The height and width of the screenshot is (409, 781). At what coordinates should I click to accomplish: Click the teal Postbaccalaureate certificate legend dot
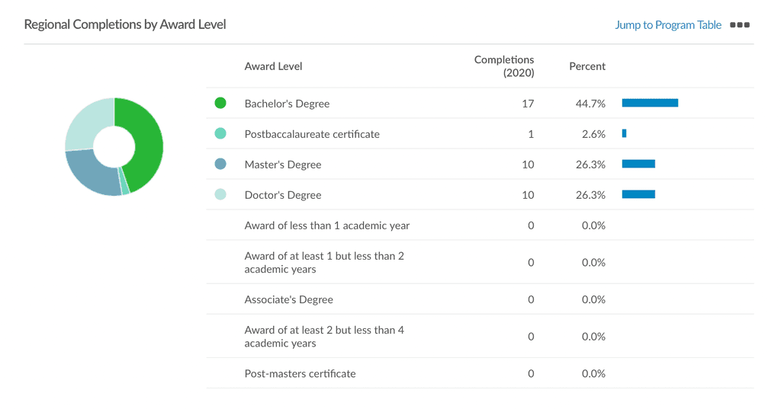point(220,133)
